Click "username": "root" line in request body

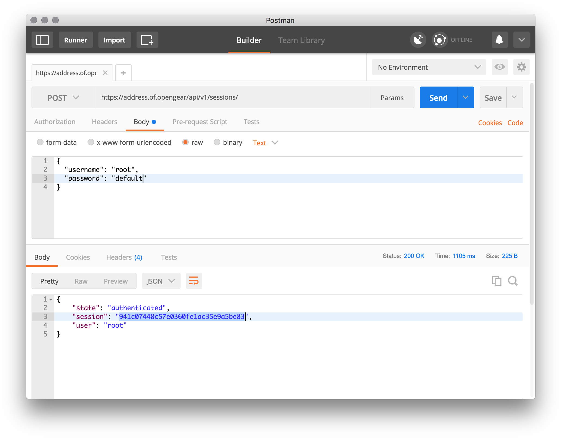[x=101, y=170]
